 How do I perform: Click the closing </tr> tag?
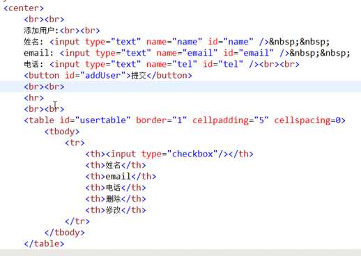(77, 221)
